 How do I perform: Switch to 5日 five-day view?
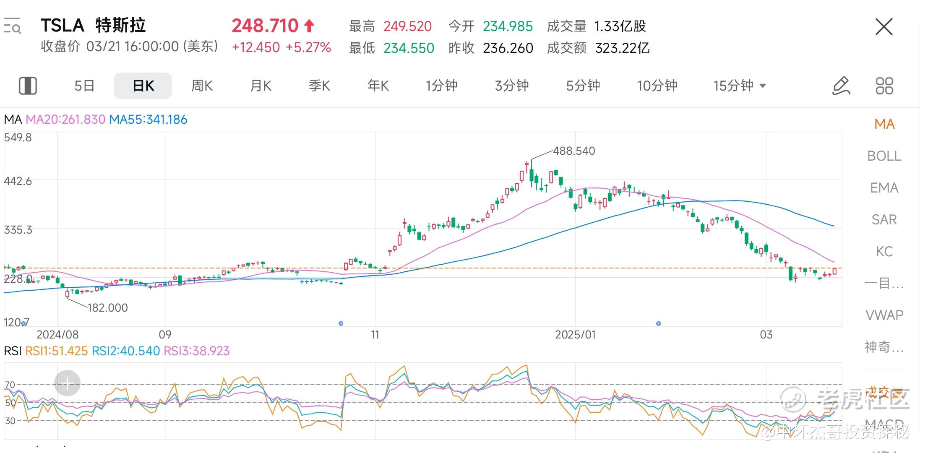pos(84,86)
